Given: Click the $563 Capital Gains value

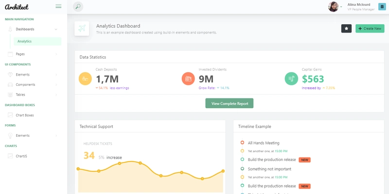Looking at the screenshot, I should tap(313, 79).
